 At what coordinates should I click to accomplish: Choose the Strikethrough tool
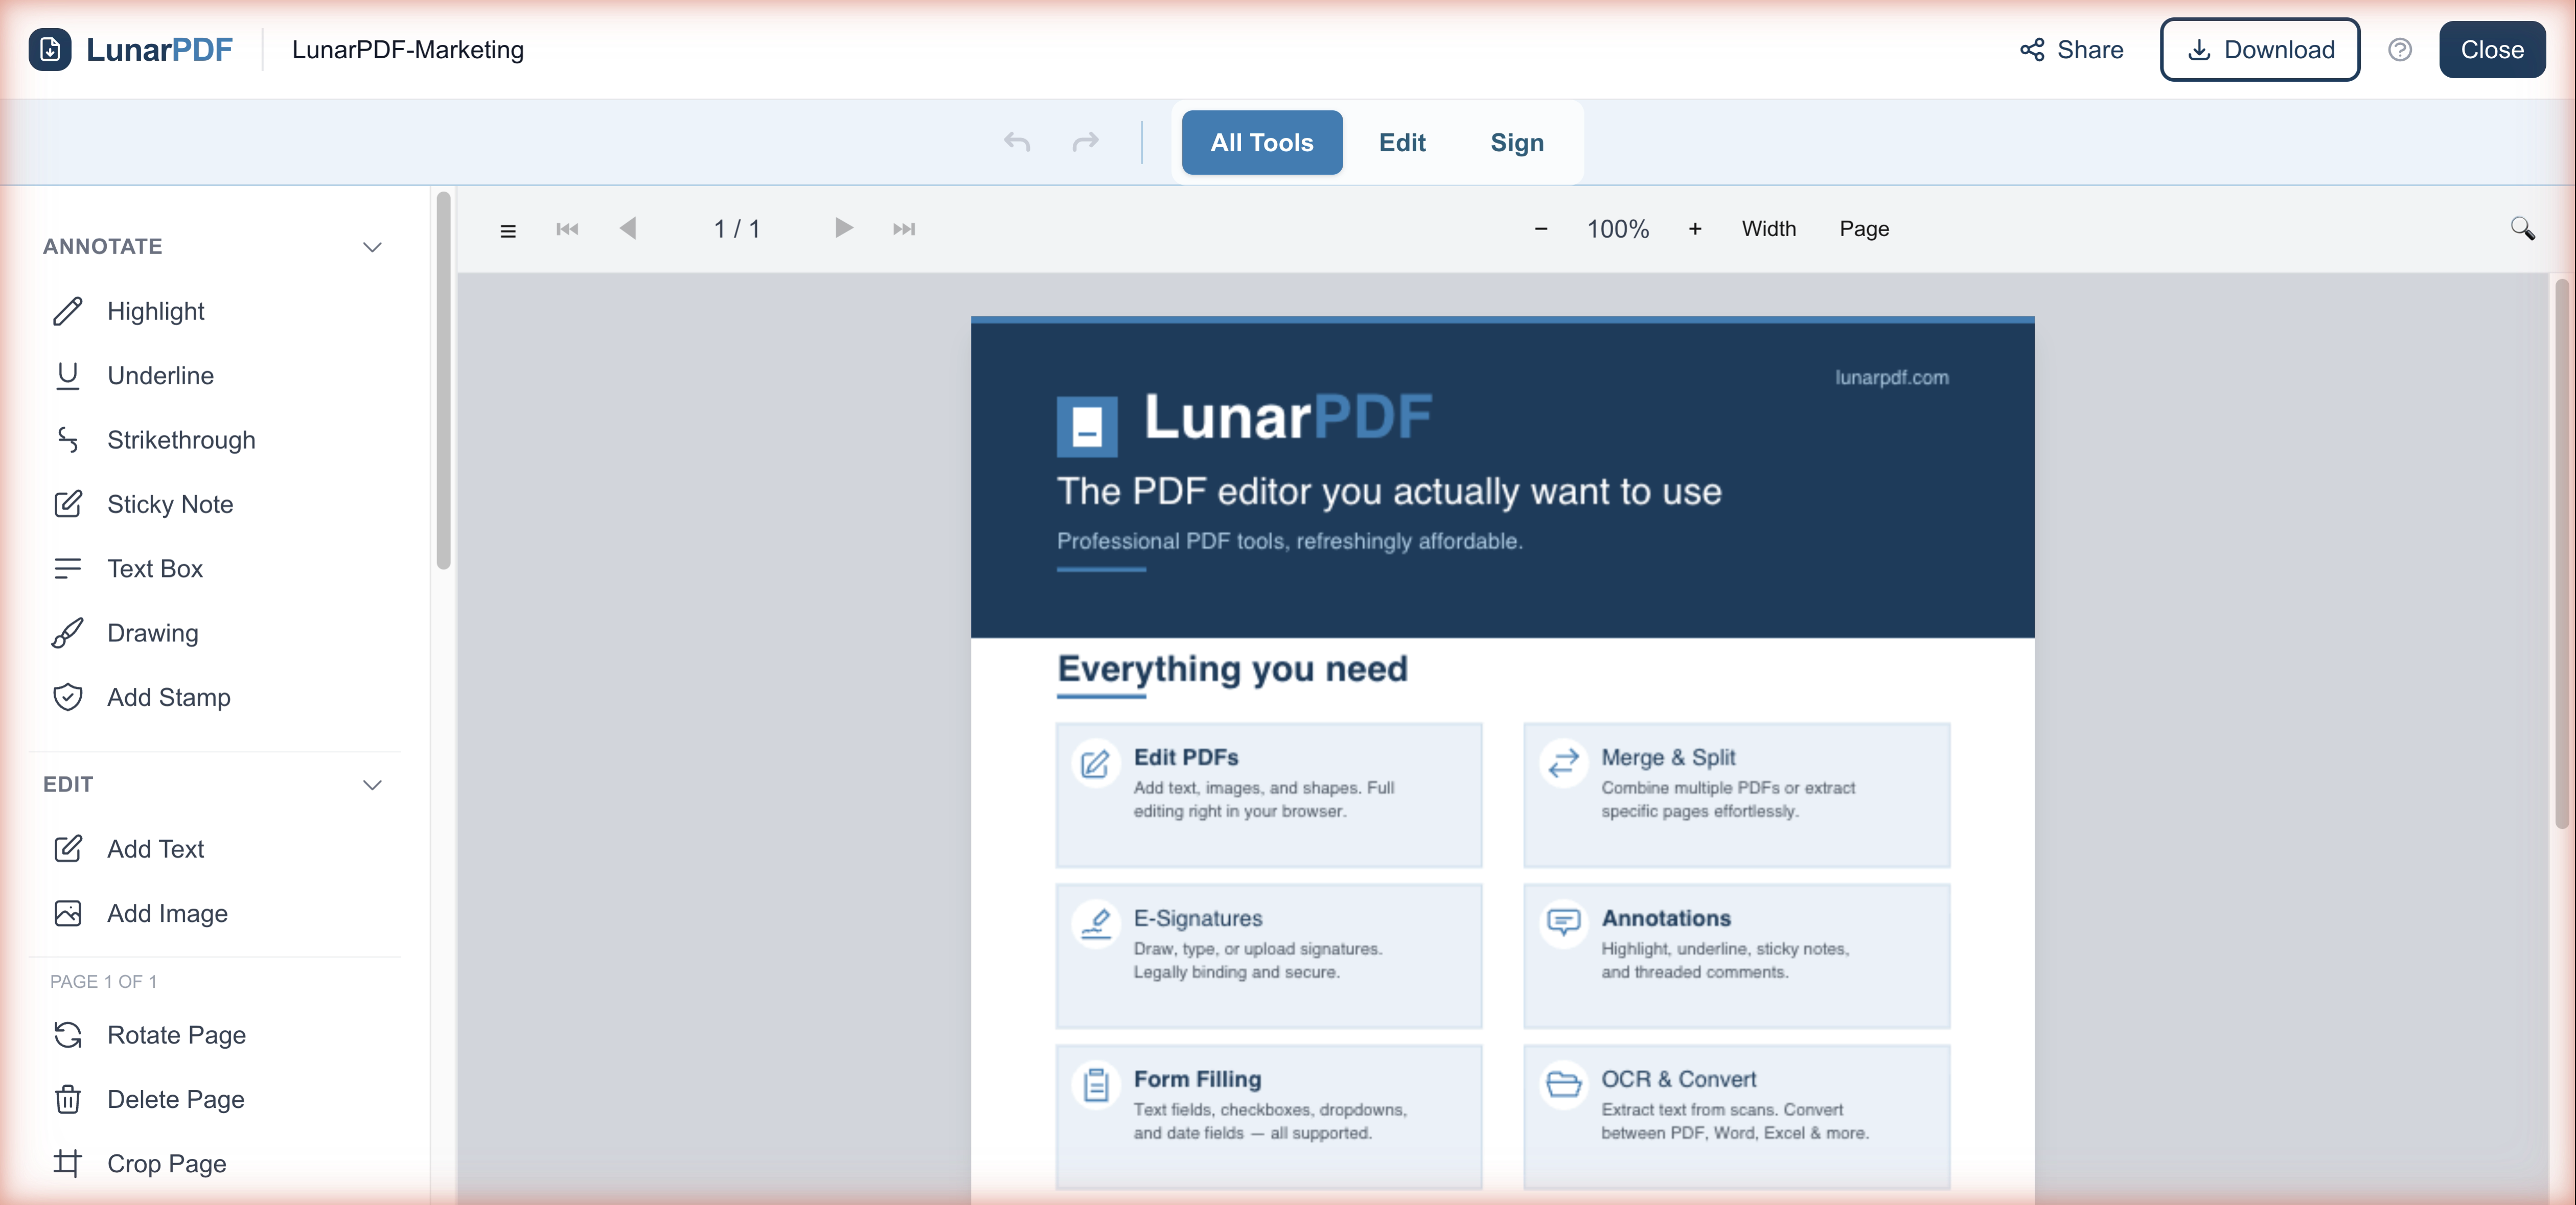(181, 439)
